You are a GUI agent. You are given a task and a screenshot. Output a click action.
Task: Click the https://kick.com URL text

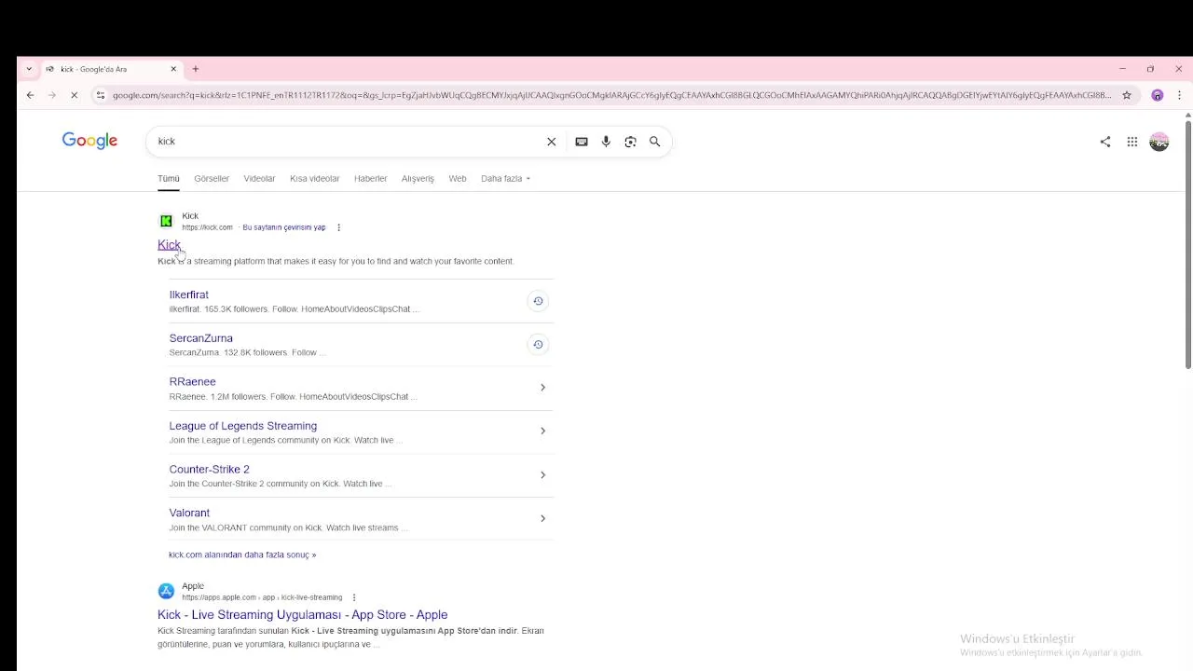point(207,227)
